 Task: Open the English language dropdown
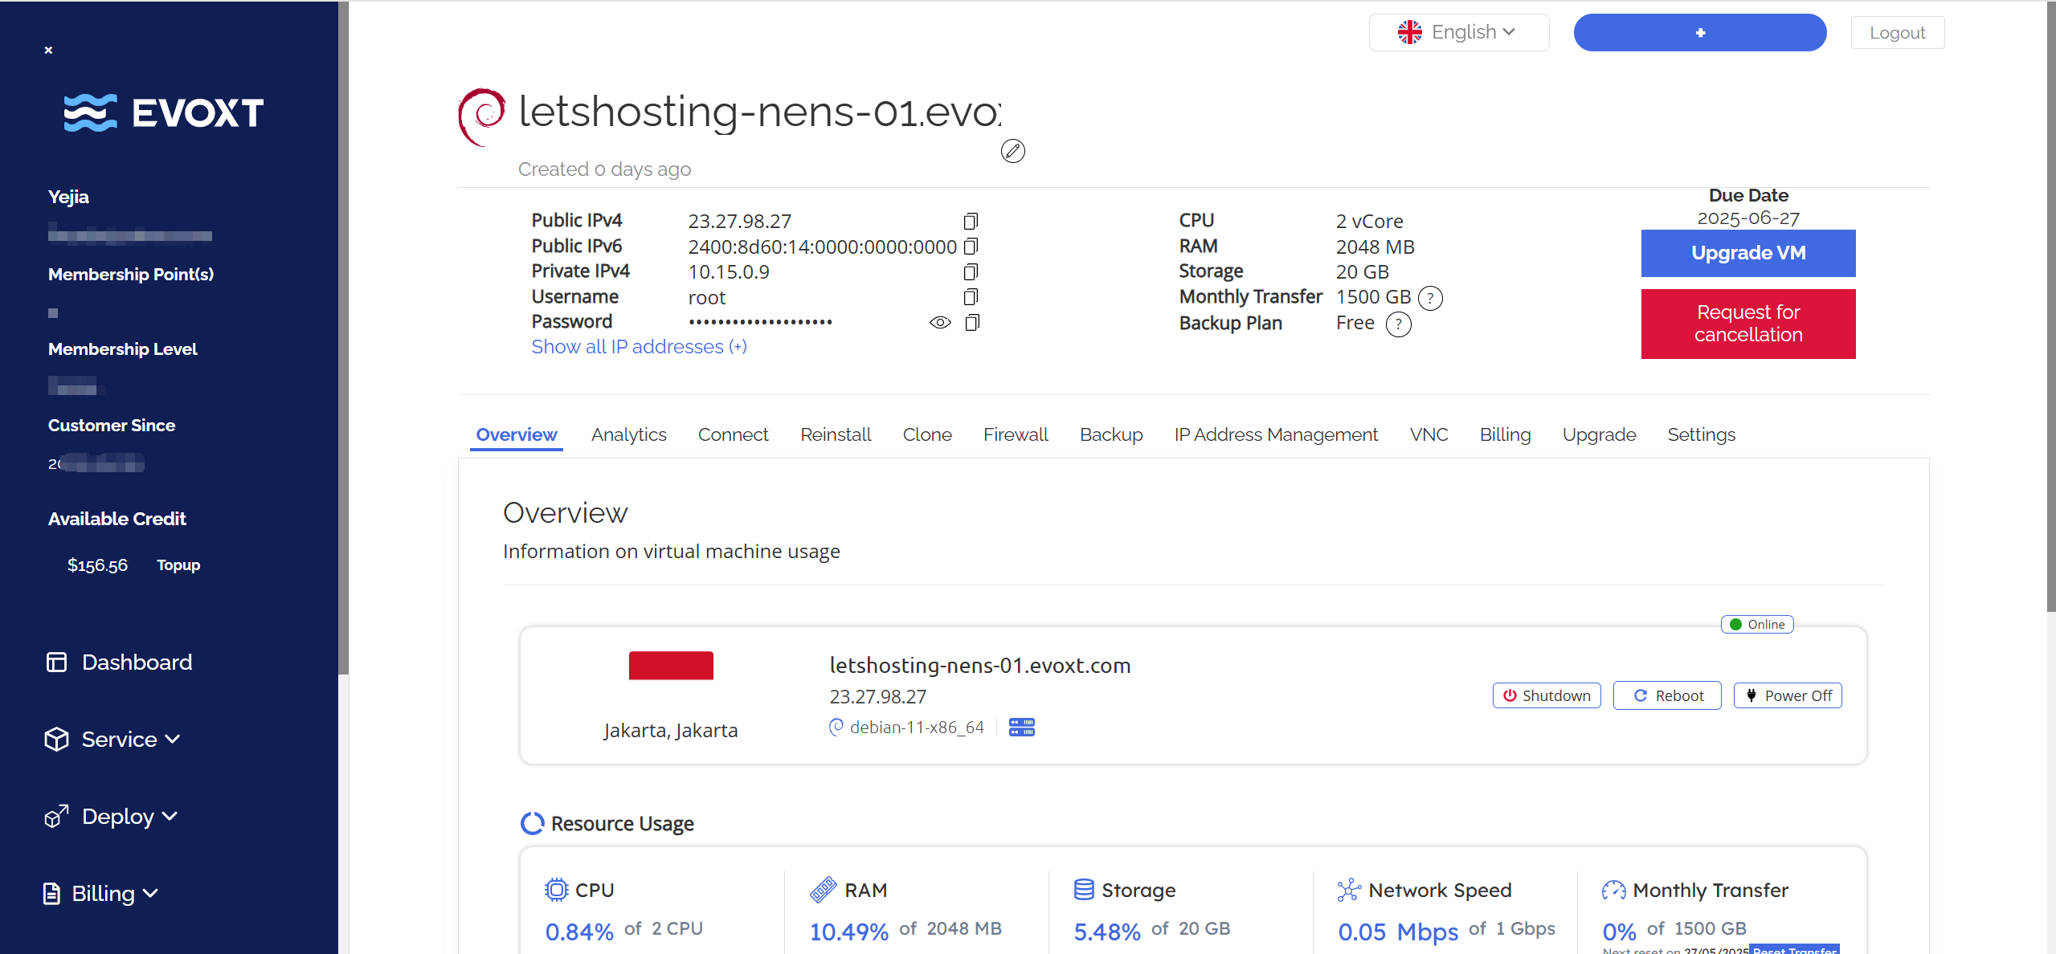click(1458, 32)
